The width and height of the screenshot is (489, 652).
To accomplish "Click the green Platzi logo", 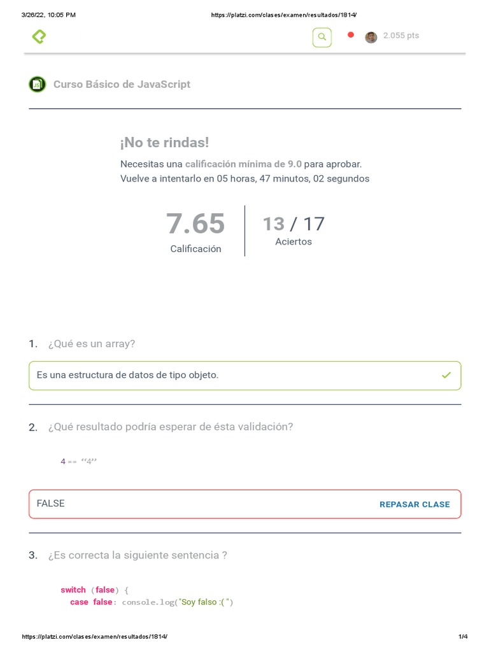I will tap(39, 37).
